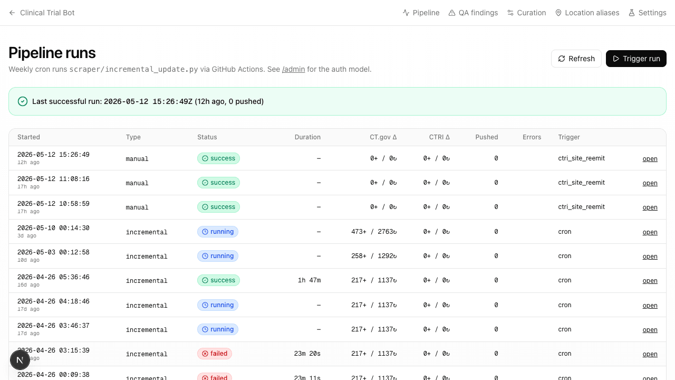Open the Next.js dev tools N badge

click(20, 360)
